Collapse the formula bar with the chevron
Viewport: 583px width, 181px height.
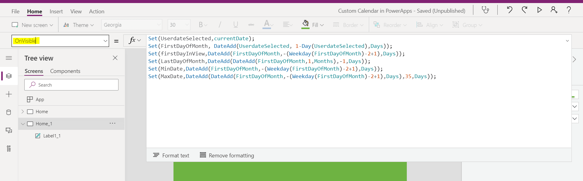(x=567, y=41)
